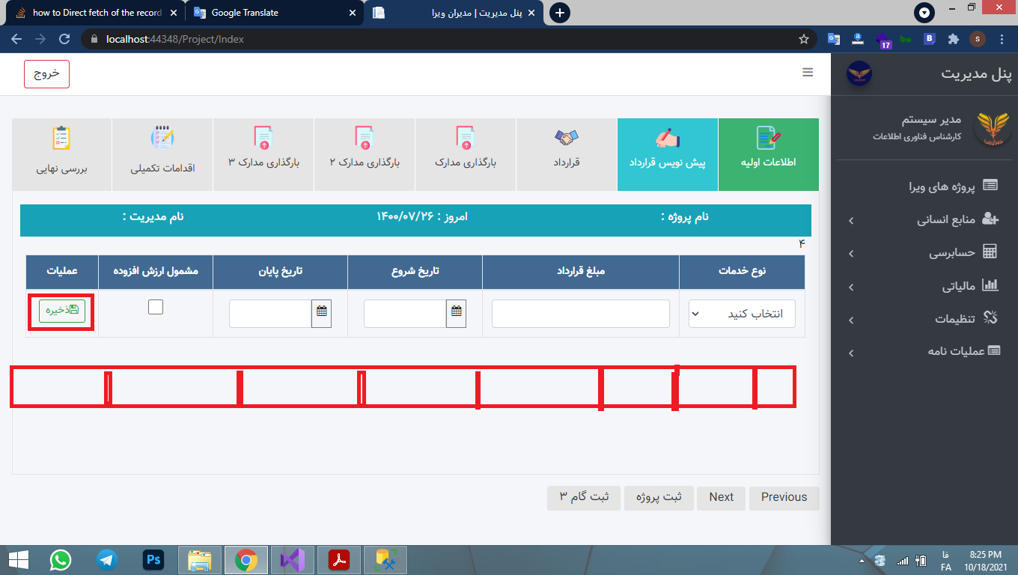Open Adobe Acrobat from the taskbar
This screenshot has height=575, width=1018.
[339, 559]
